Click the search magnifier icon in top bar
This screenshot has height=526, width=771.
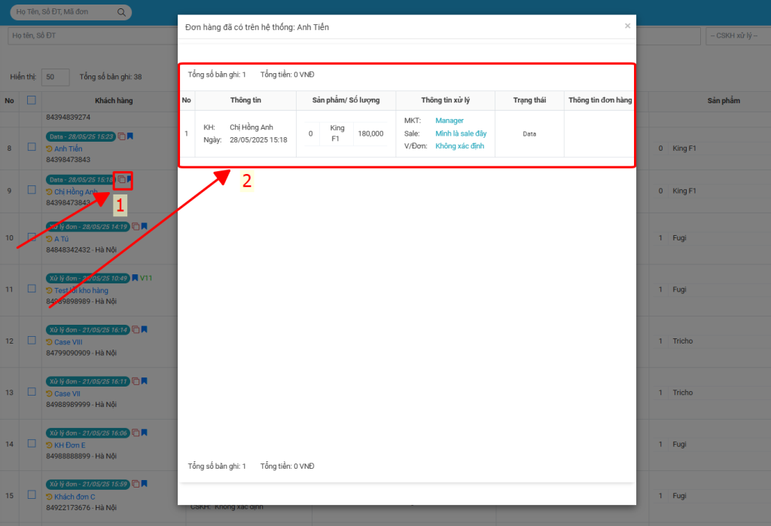122,12
